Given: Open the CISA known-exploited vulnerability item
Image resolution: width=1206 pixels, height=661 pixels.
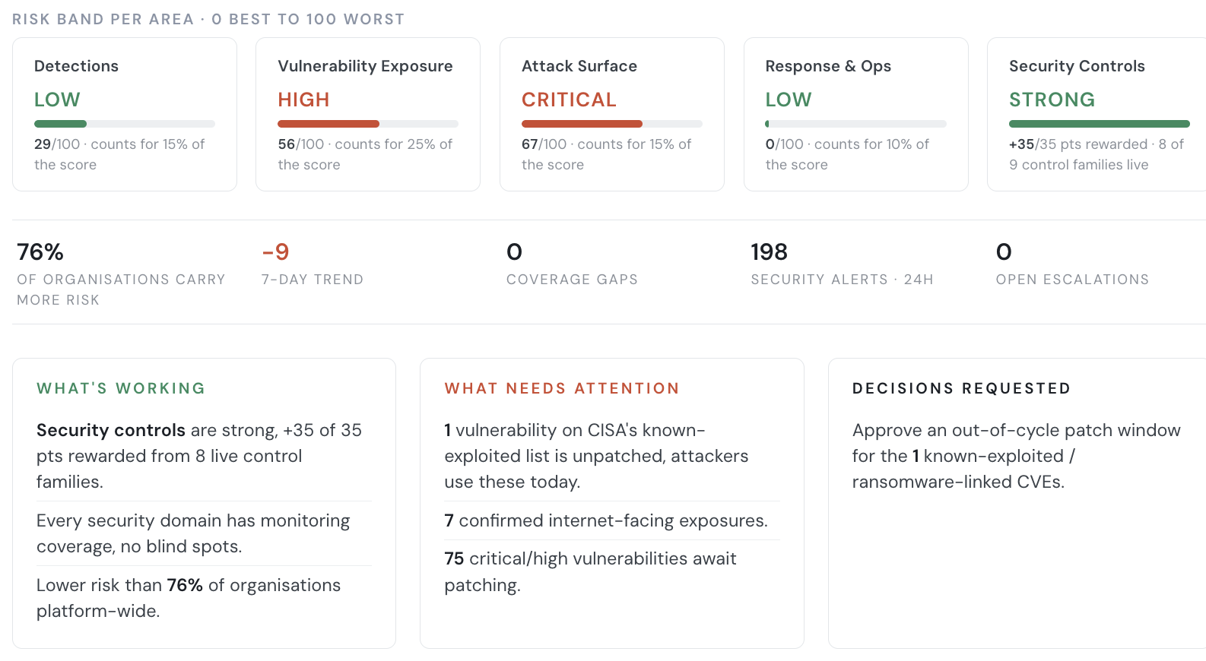Looking at the screenshot, I should 612,456.
